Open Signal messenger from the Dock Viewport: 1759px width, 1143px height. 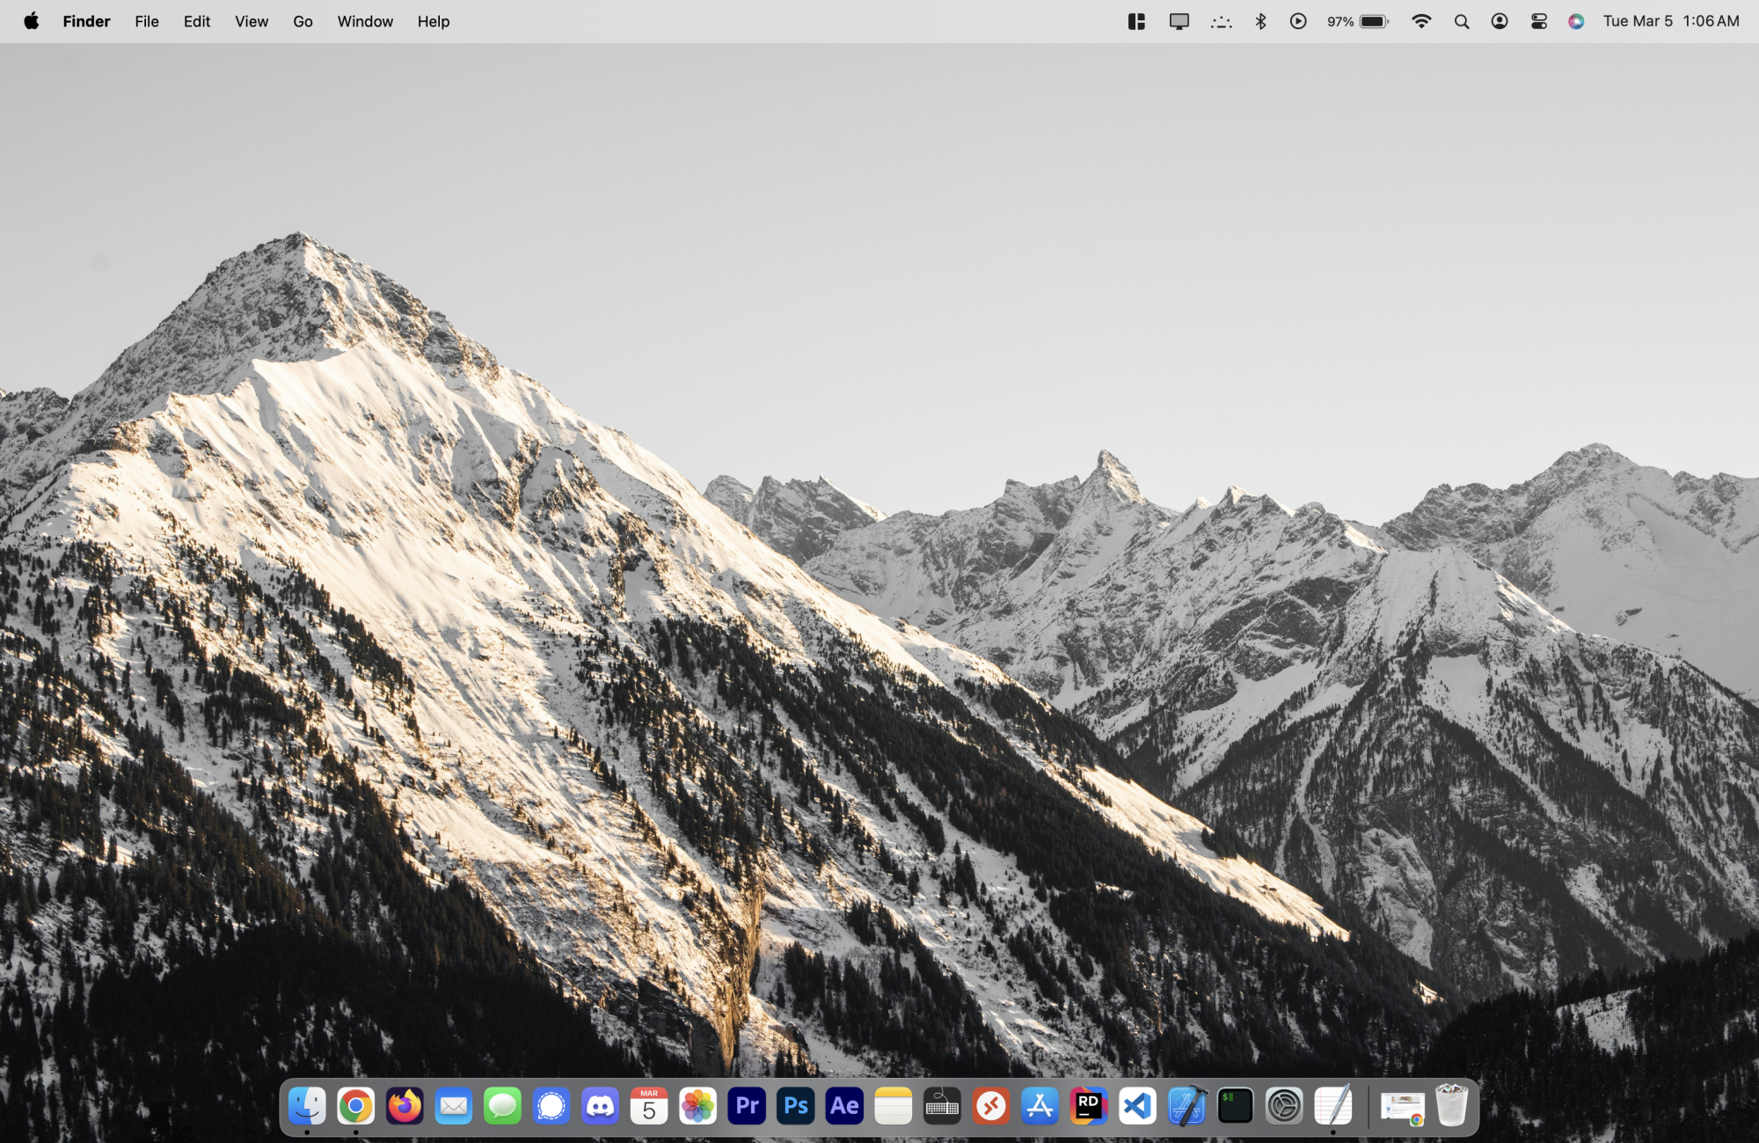551,1106
